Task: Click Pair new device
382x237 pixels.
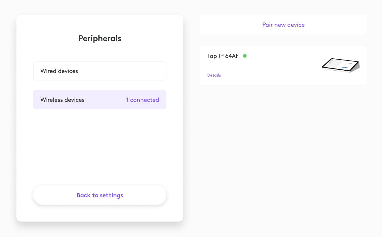Action: [283, 25]
